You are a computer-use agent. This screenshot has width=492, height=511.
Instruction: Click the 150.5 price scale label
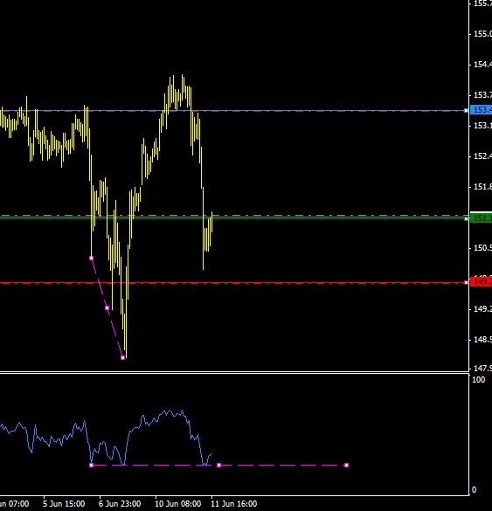click(x=482, y=248)
